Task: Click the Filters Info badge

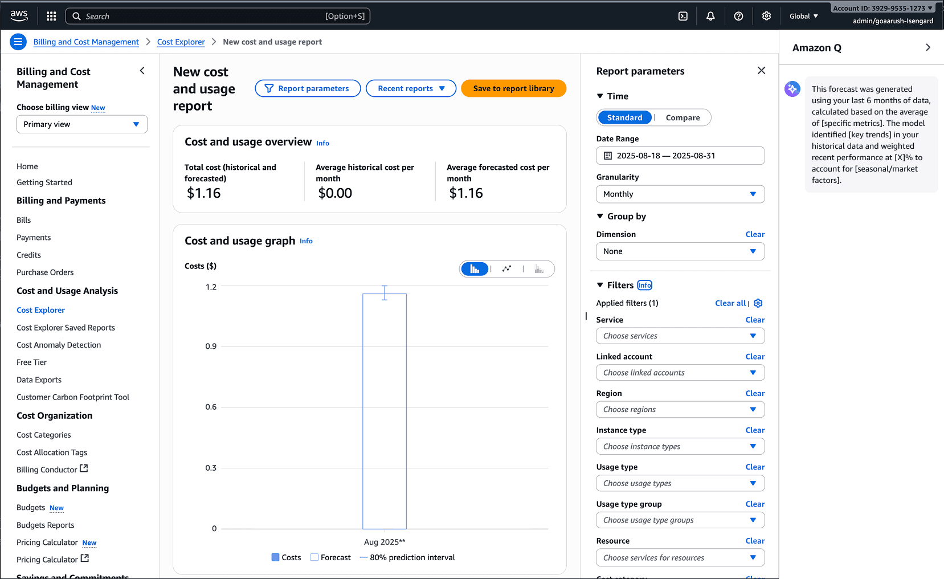Action: [644, 286]
